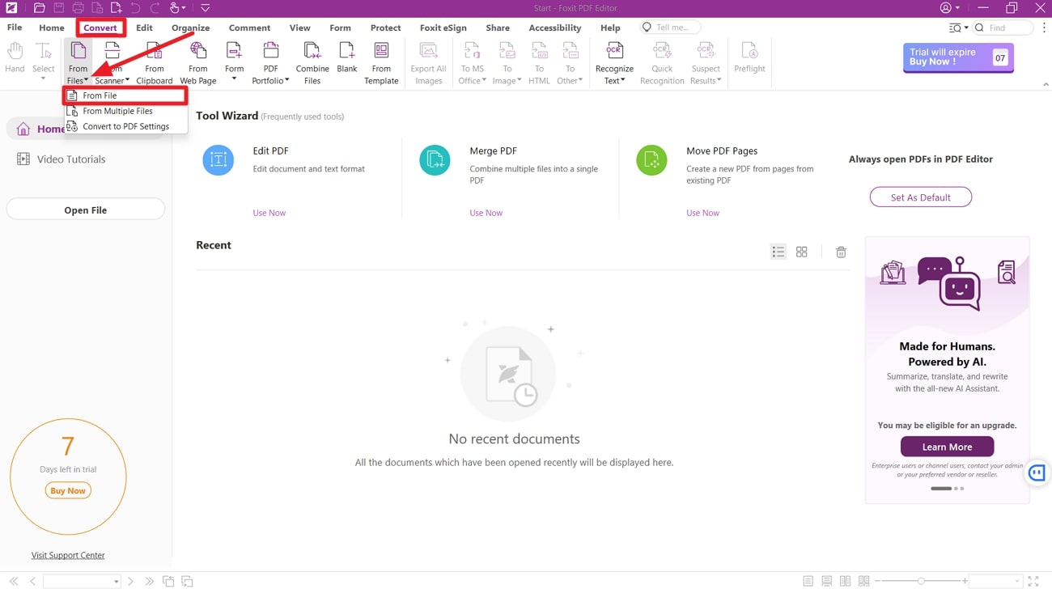Click fullscreen icon in status bar
Screen dimensions: 1052x589
pos(1033,581)
